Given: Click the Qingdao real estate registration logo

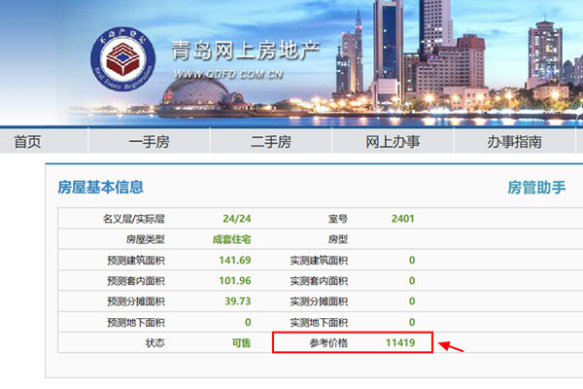Looking at the screenshot, I should coord(122,58).
